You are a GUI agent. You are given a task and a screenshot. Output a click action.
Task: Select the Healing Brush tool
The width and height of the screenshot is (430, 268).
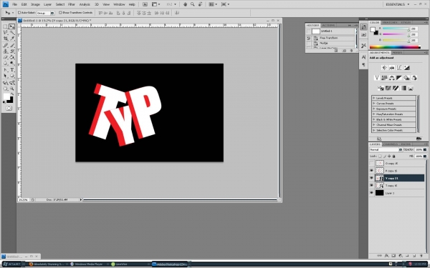[x=5, y=45]
